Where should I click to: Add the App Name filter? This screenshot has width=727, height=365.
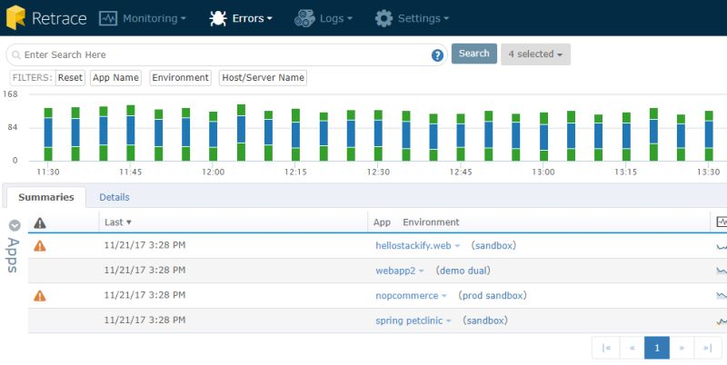coord(115,78)
